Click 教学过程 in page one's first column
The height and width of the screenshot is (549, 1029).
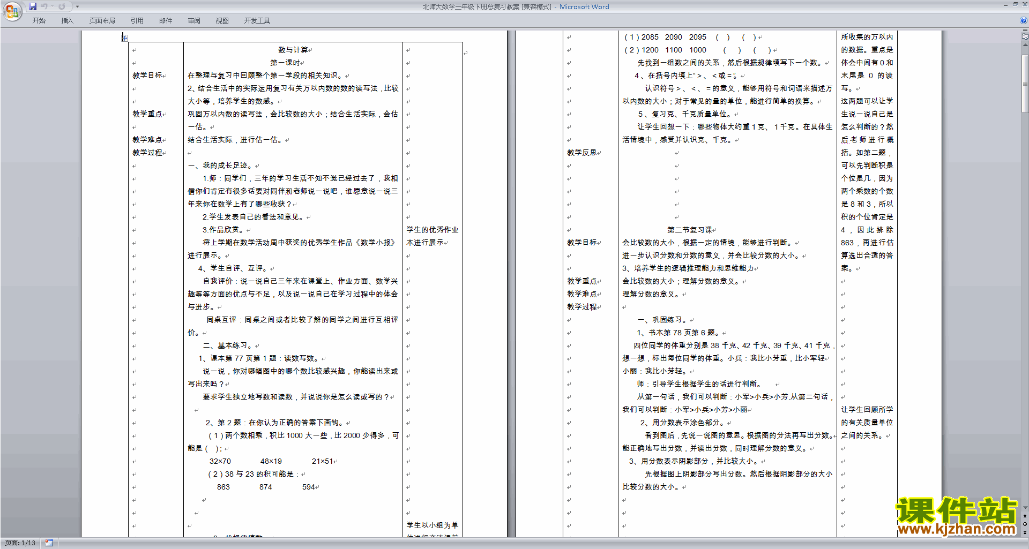click(x=147, y=153)
